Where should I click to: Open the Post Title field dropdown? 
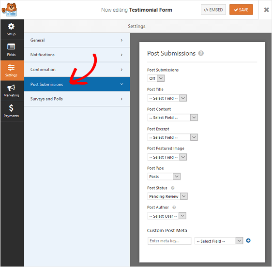(x=167, y=98)
